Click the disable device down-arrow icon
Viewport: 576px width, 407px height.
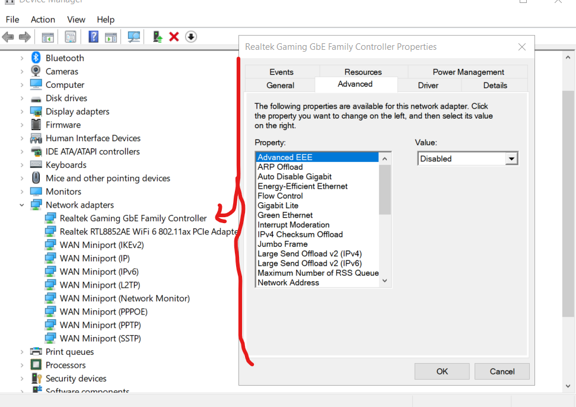pos(191,37)
